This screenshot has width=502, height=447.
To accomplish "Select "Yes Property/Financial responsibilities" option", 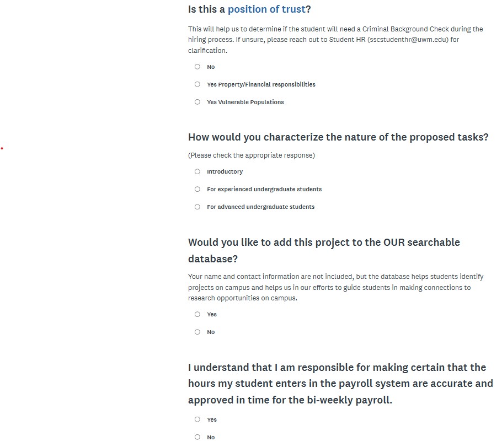I will click(197, 84).
